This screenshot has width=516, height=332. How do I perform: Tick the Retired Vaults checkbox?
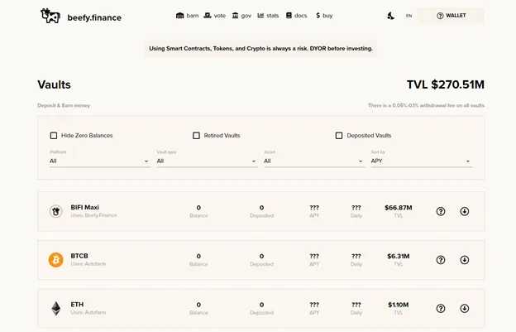(196, 136)
